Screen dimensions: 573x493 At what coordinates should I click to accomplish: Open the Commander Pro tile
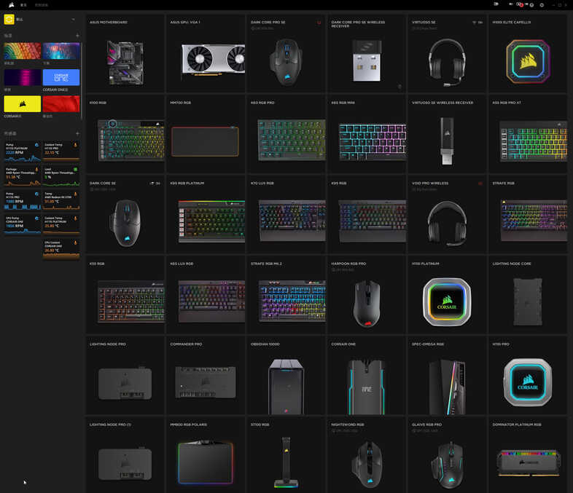206,376
